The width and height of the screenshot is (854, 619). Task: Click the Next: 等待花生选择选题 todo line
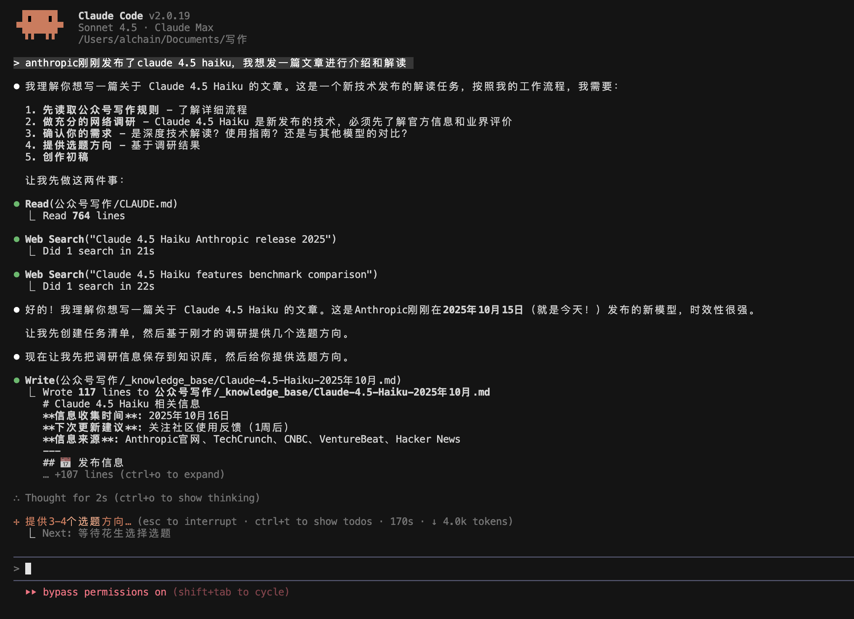coord(106,533)
